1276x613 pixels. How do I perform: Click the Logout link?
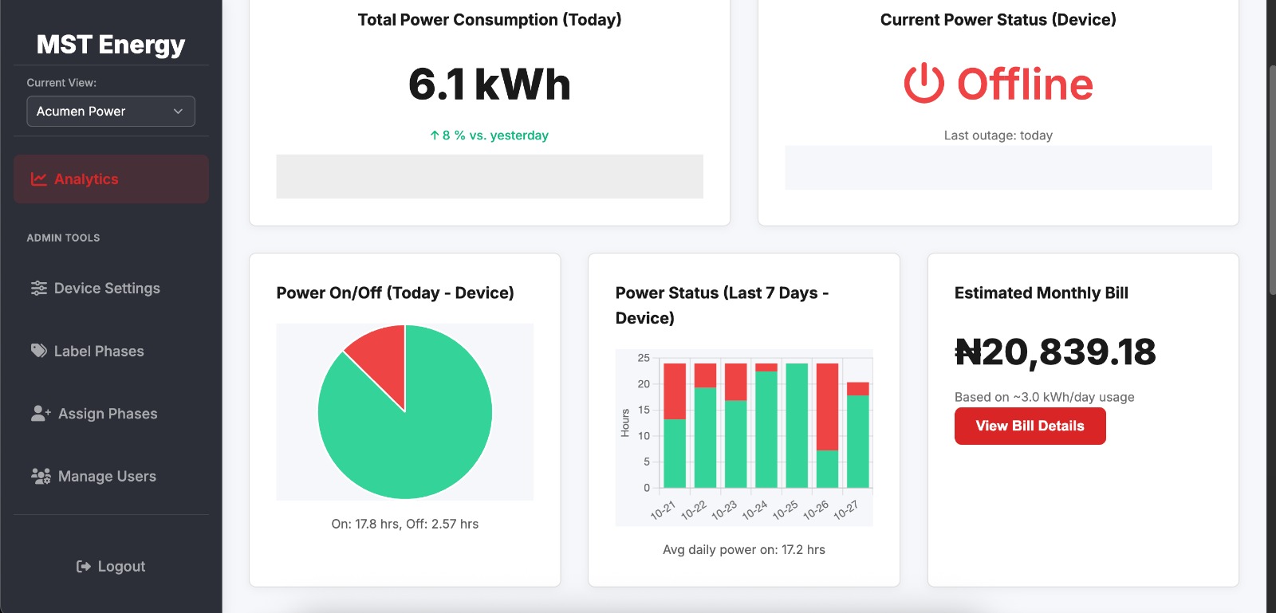[120, 567]
